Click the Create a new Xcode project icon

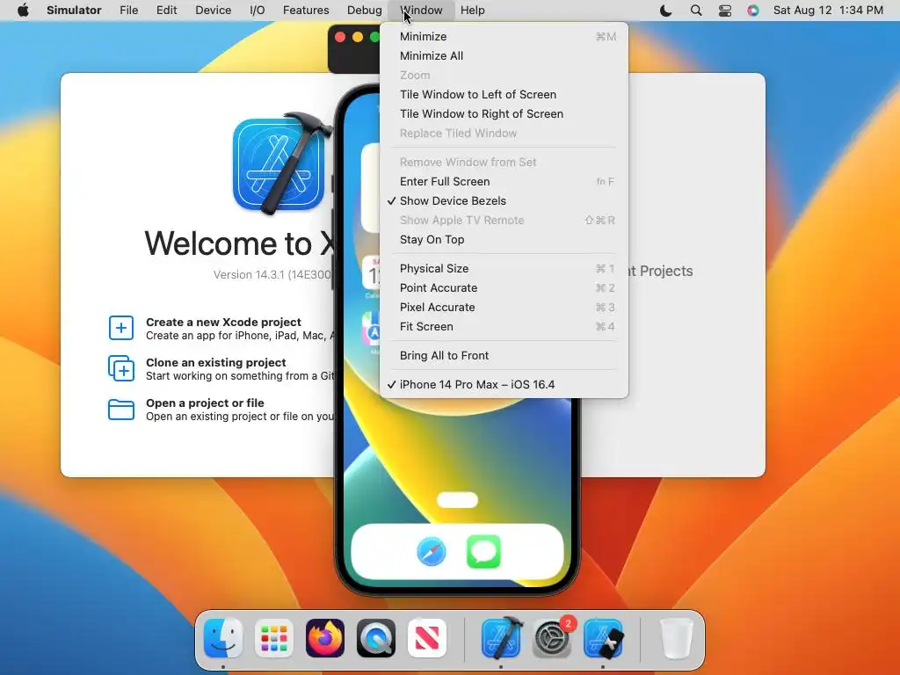coord(121,328)
